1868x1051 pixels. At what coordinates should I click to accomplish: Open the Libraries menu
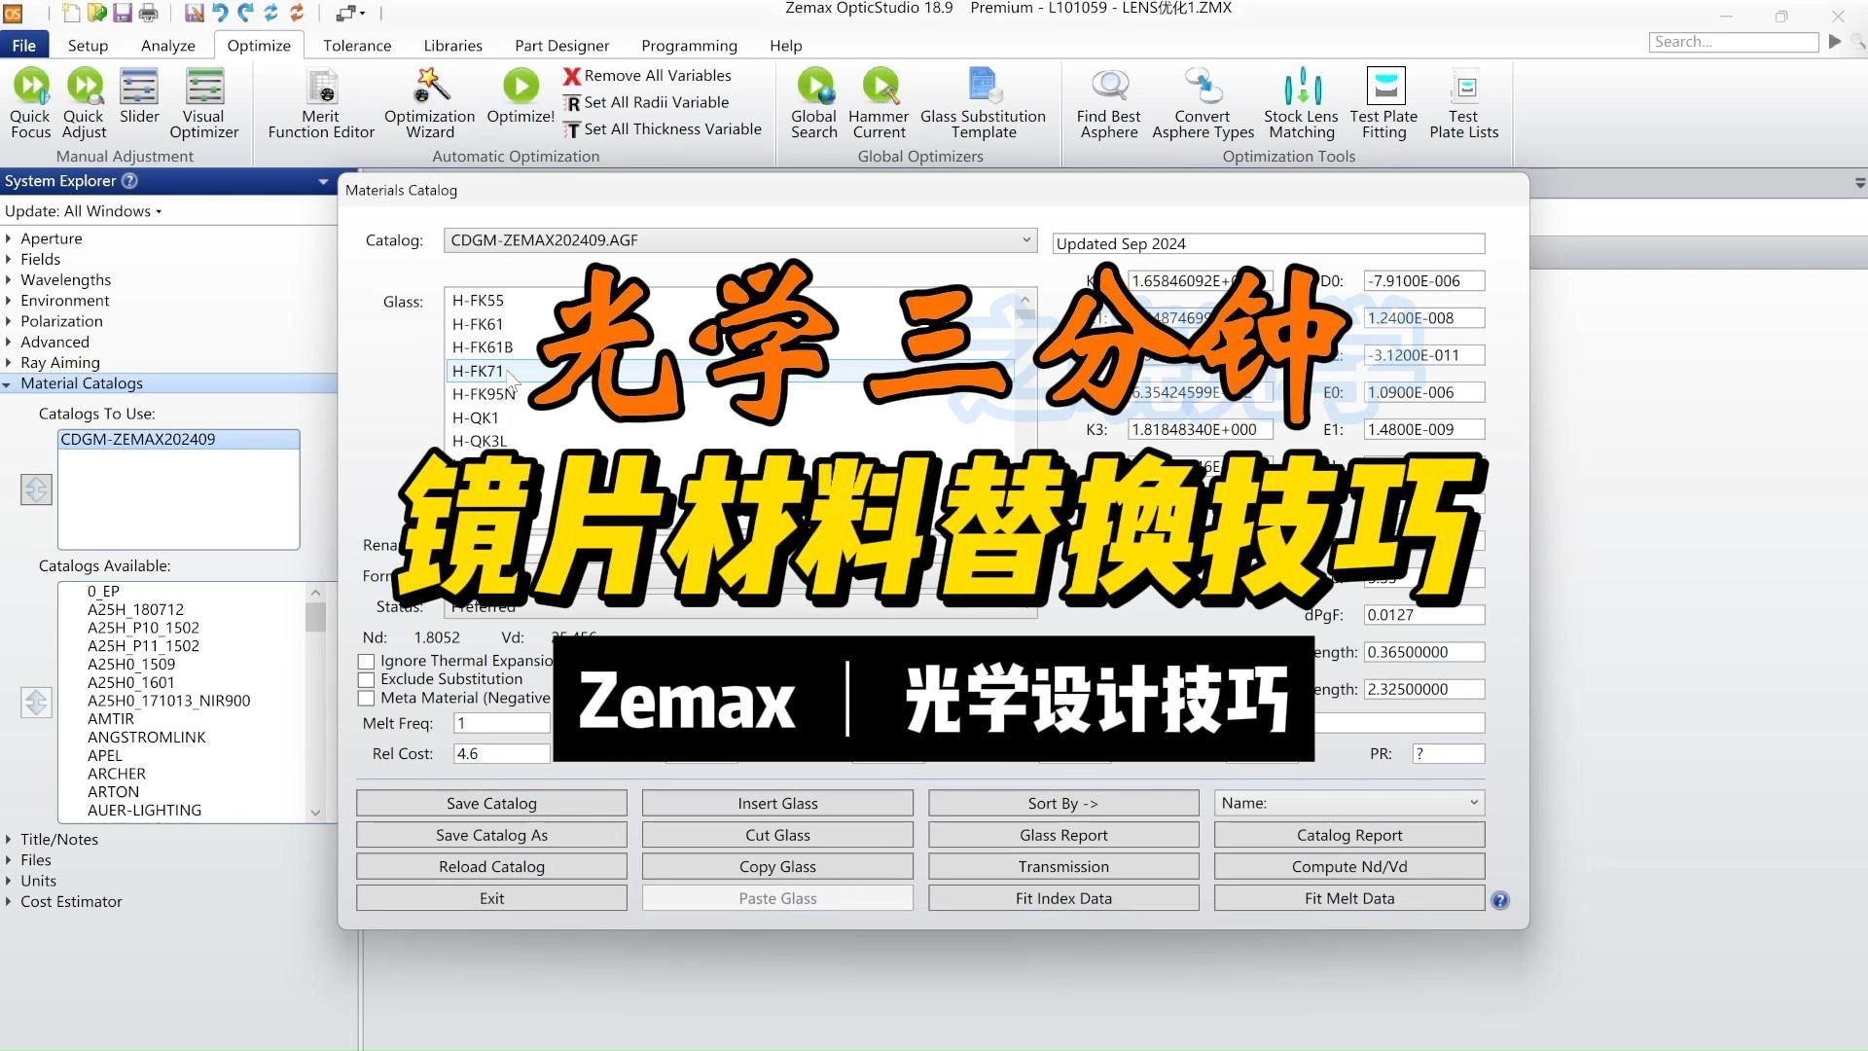pos(452,45)
